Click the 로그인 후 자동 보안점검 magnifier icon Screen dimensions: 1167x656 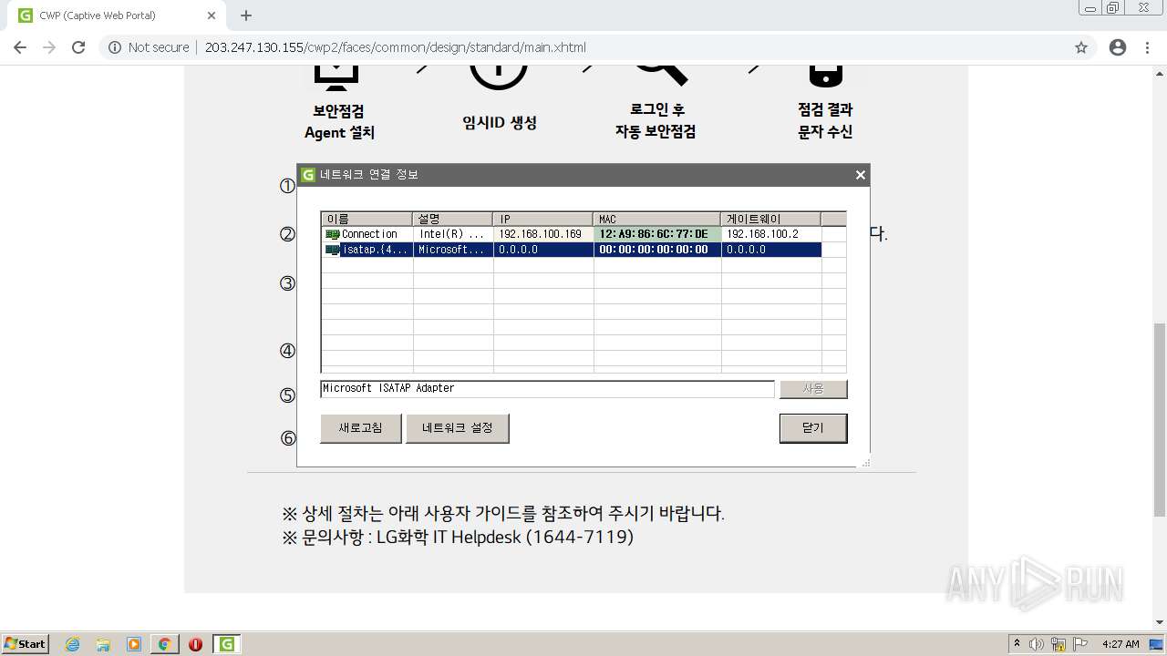[661, 77]
